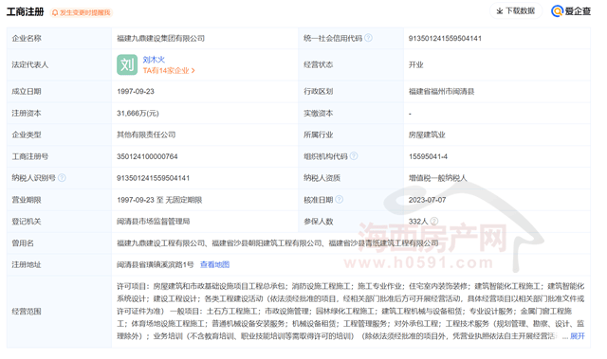Open the 爱企查 logo link
Screen dimensions: 607x359
[571, 11]
